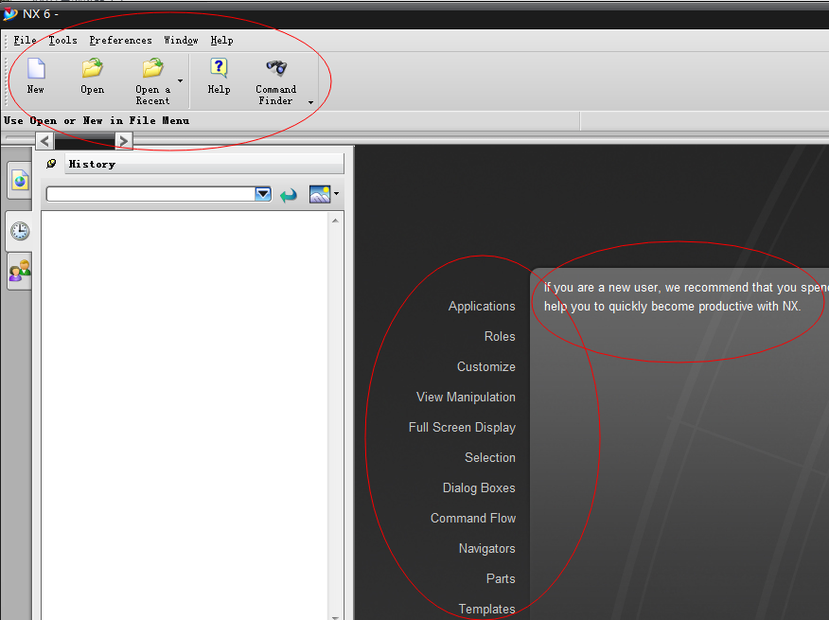The image size is (829, 620).
Task: Click the green return arrow icon
Action: [289, 195]
